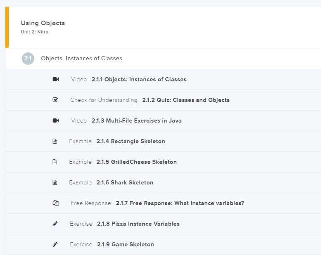Open the 2.1.5 GrilledCheese Skeleton example
This screenshot has width=321, height=255.
(x=136, y=162)
